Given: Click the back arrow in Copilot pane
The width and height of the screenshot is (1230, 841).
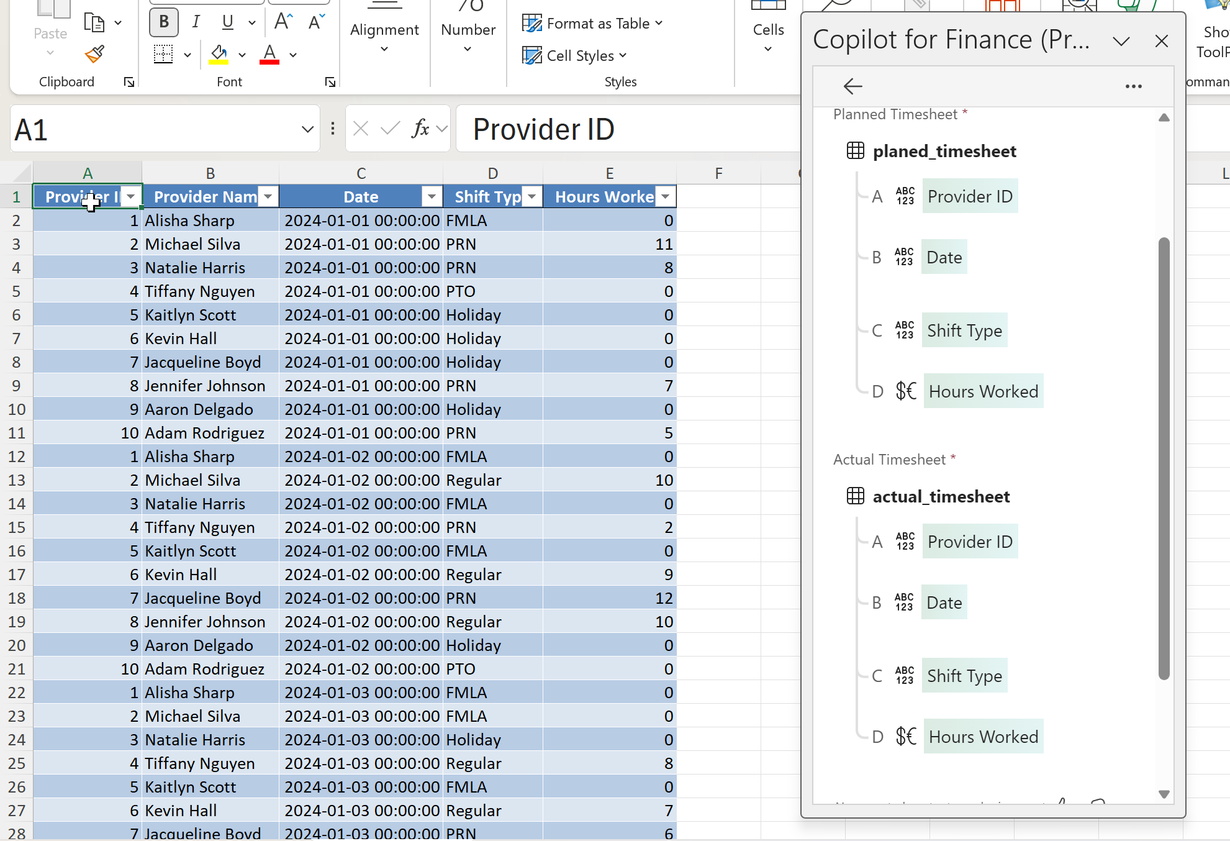Looking at the screenshot, I should click(x=853, y=86).
